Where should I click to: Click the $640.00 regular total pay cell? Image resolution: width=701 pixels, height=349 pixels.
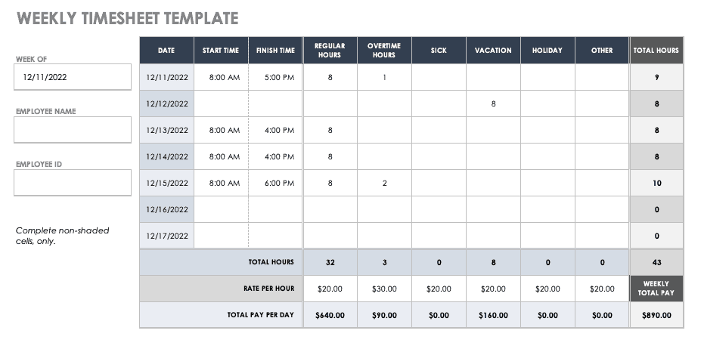[330, 315]
